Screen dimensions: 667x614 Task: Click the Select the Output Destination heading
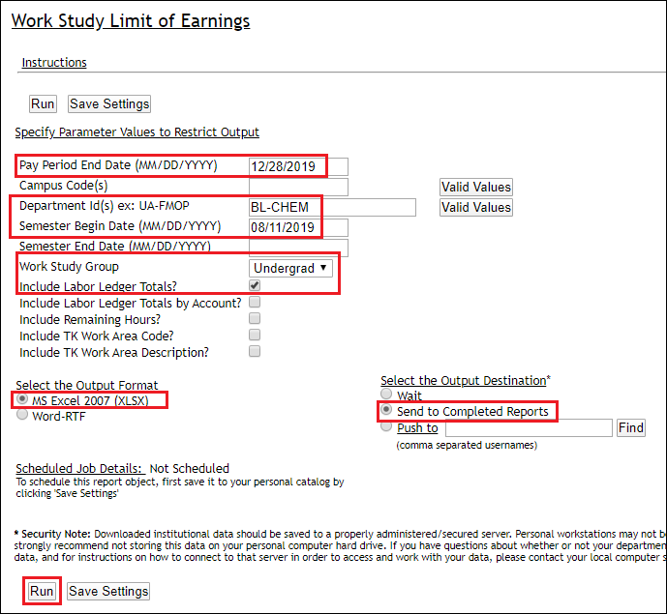pyautogui.click(x=464, y=380)
